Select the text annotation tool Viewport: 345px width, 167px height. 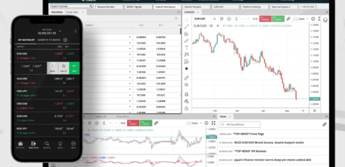pos(187,48)
